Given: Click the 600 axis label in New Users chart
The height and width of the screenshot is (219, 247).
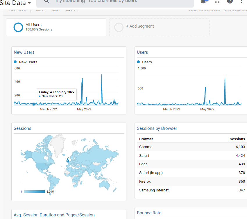Looking at the screenshot, I should point(17,68).
